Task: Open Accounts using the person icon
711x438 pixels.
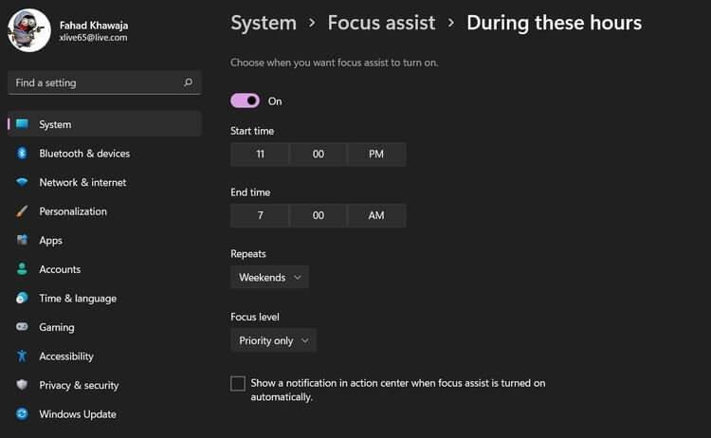Action: pyautogui.click(x=22, y=269)
